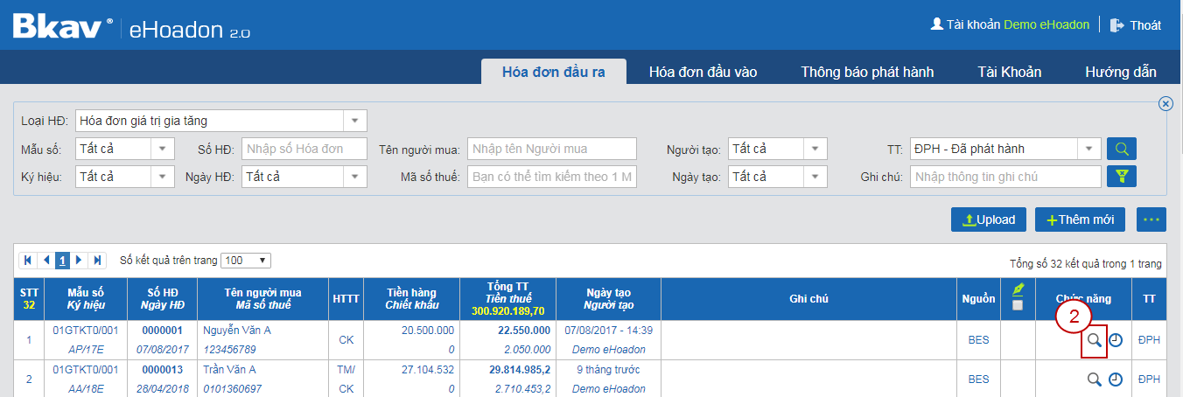Go to first page of results
Screen dimensions: 1183x397
[x=29, y=261]
